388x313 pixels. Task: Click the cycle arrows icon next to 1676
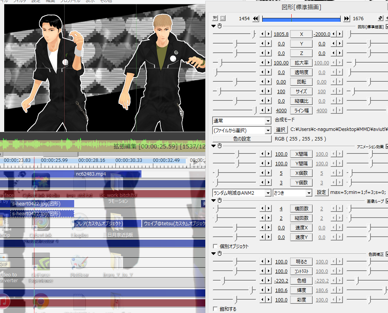point(381,18)
